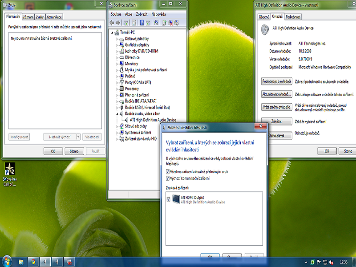This screenshot has height=267, width=356.
Task: Click the Síťové adaptéry network icon
Action: click(x=121, y=126)
